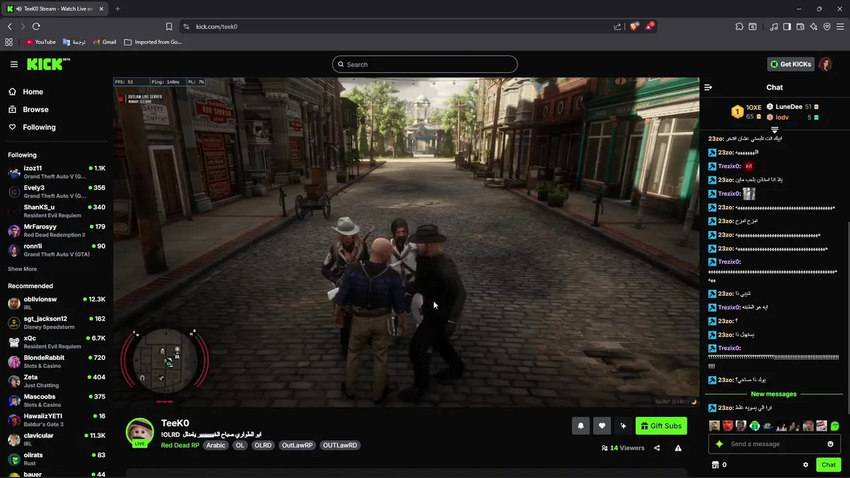The image size is (850, 478).
Task: Open ShanKS_u channel in sidebar
Action: tap(56, 211)
